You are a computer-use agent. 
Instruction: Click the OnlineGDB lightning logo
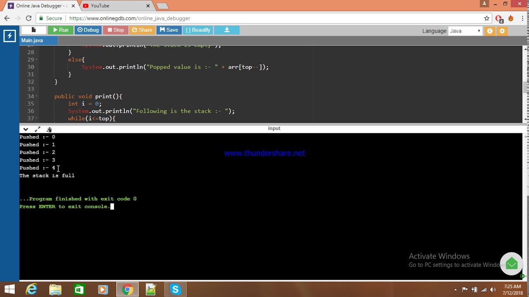9,36
